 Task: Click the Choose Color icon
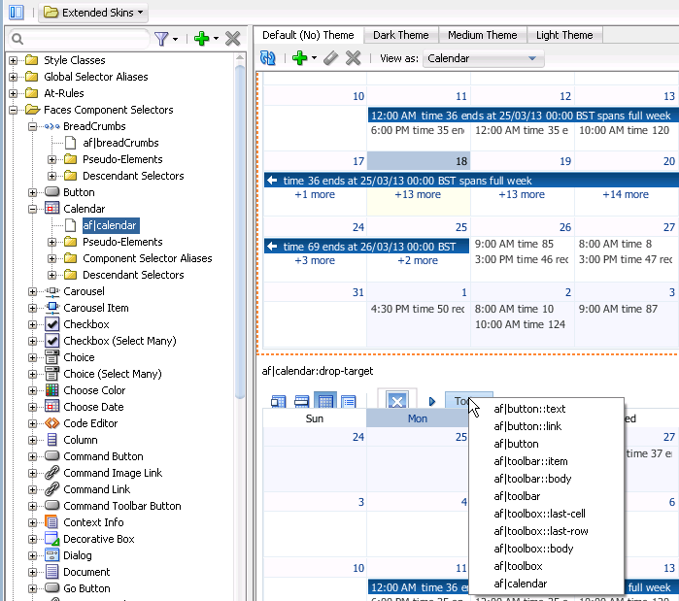51,390
